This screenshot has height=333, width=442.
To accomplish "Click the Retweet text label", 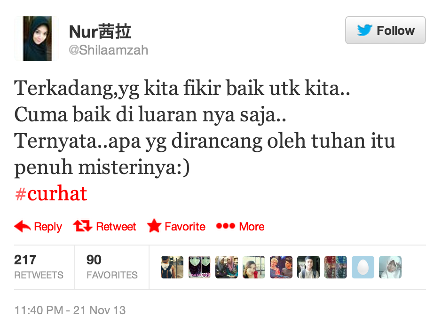I will tap(116, 226).
